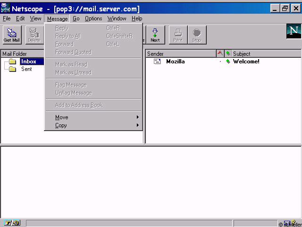
Task: Click the Sent folder icon
Action: [x=13, y=69]
